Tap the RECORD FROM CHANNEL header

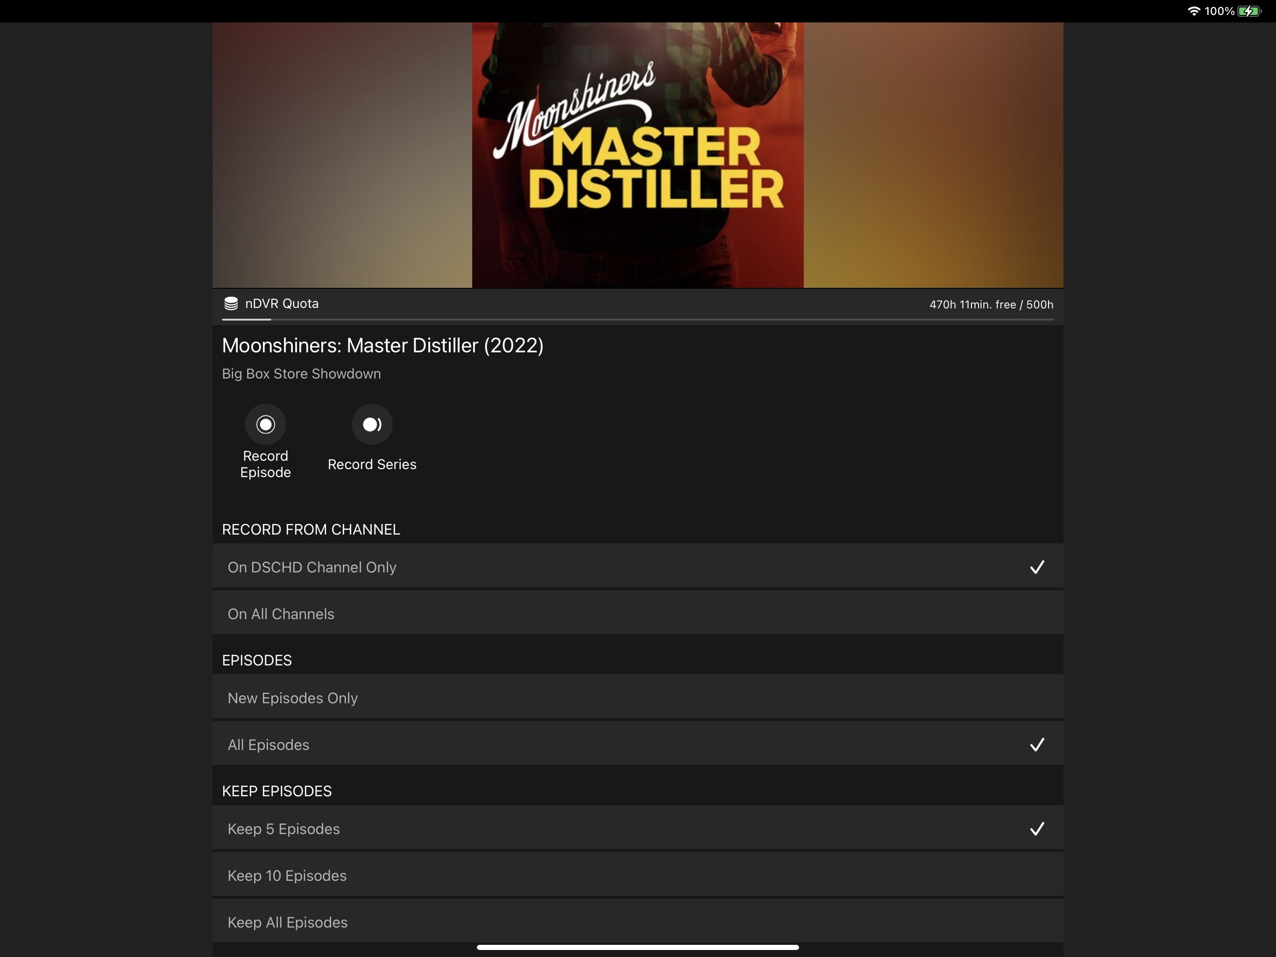(311, 529)
